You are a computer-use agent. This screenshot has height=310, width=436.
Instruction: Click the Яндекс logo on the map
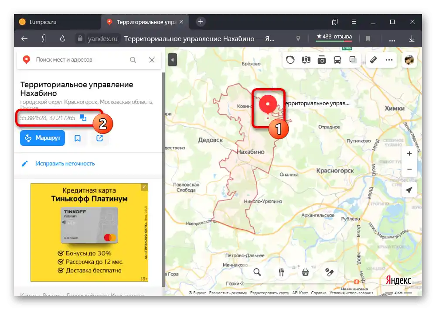pos(398,280)
